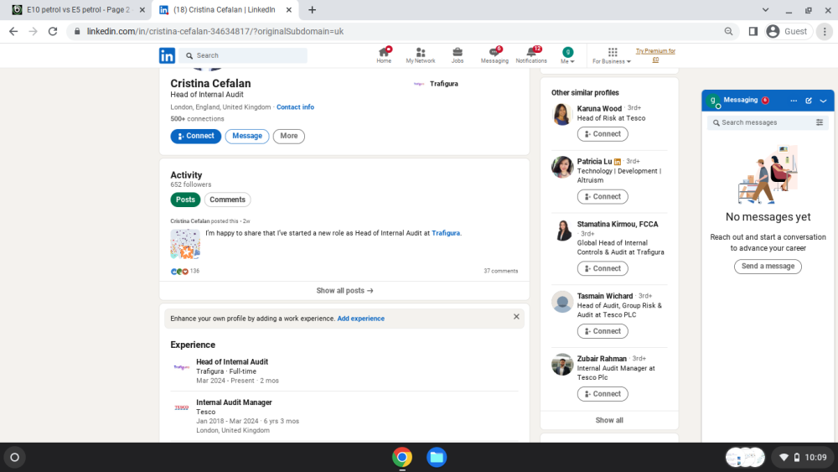Click the address bar URL
The width and height of the screenshot is (838, 472).
point(215,32)
